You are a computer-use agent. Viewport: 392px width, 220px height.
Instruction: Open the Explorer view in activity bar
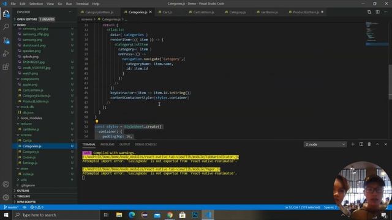pos(6,13)
